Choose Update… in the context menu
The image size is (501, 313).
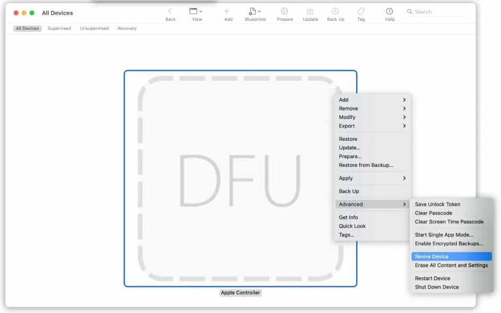pyautogui.click(x=372, y=148)
